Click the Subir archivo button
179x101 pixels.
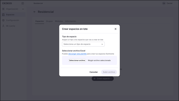tap(109, 72)
